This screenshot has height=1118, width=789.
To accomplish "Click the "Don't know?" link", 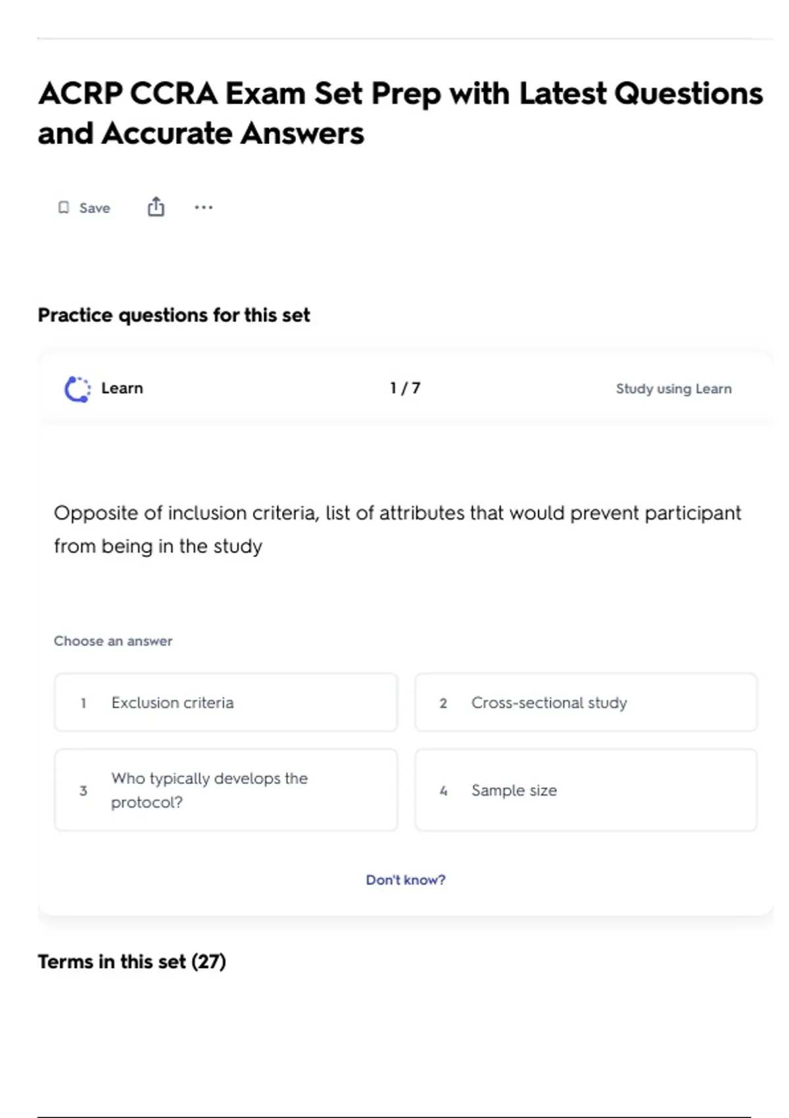I will pos(406,880).
